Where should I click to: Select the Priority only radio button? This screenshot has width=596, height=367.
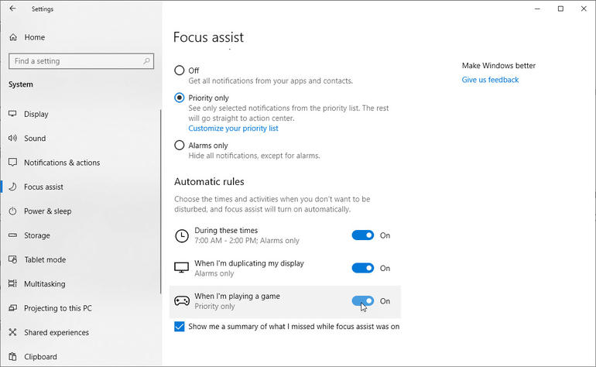pos(179,98)
